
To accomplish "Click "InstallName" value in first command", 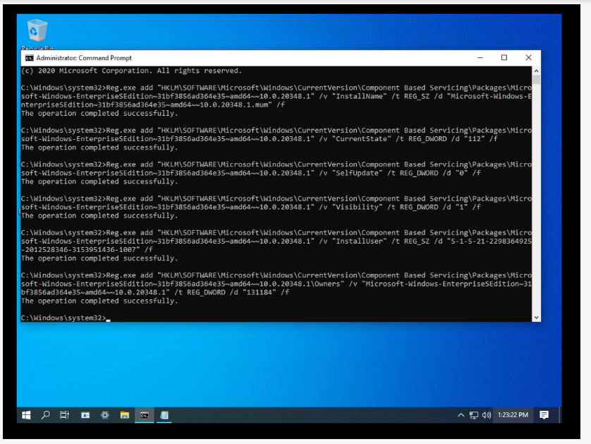I will 359,96.
